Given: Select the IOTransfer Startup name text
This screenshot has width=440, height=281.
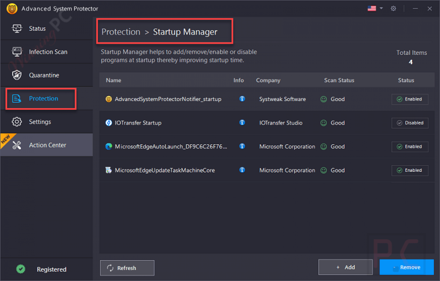Looking at the screenshot, I should [x=138, y=123].
